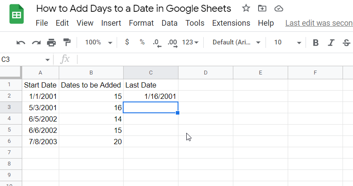Image resolution: width=353 pixels, height=186 pixels.
Task: Select the cell containing 16
Action: click(91, 108)
